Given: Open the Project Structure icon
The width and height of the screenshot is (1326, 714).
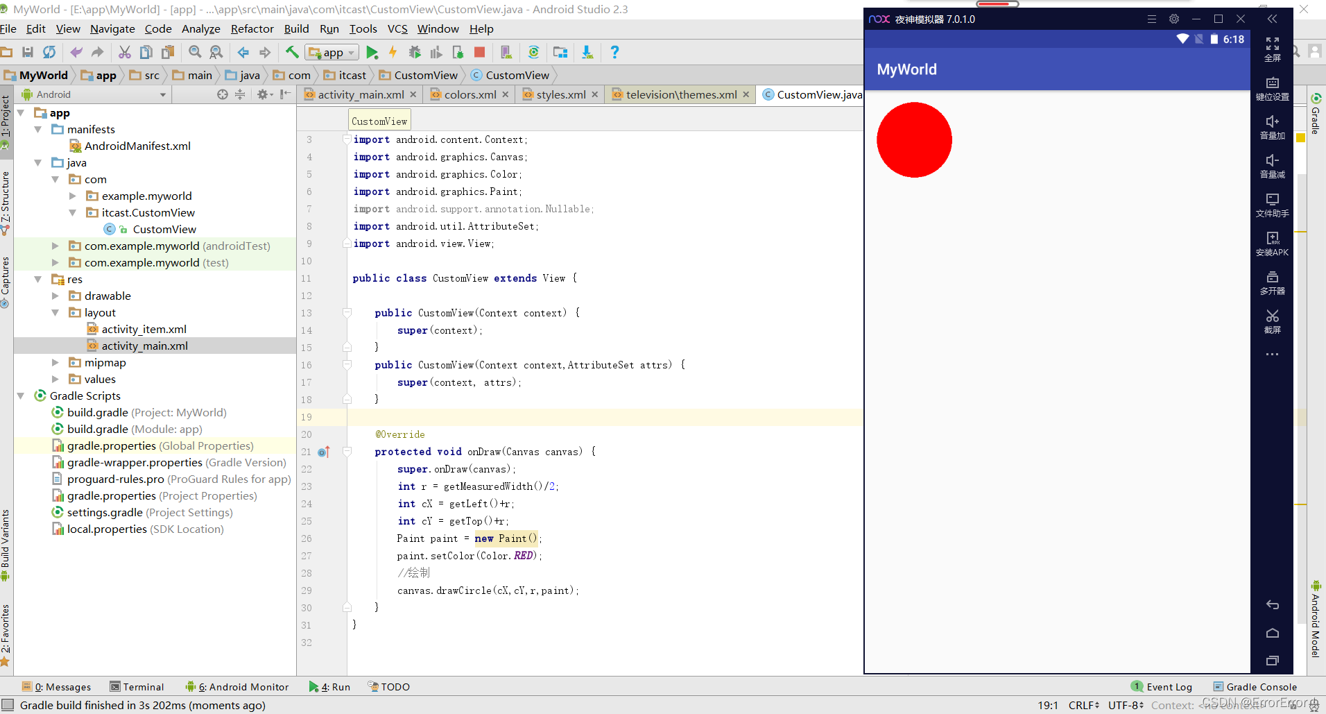Looking at the screenshot, I should tap(560, 52).
